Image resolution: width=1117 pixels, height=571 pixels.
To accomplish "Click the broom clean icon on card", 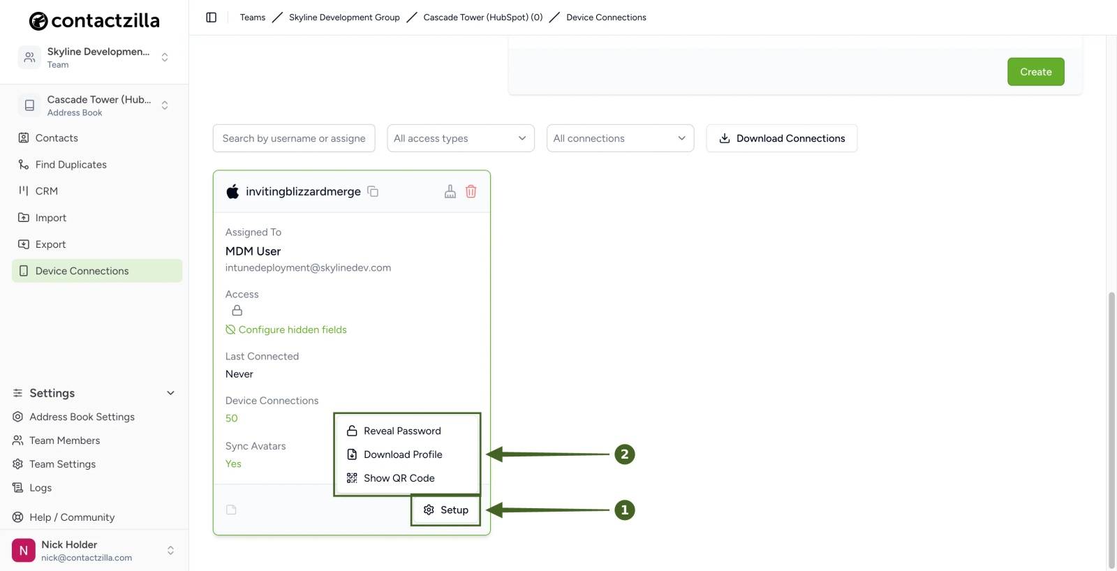I will (x=450, y=191).
